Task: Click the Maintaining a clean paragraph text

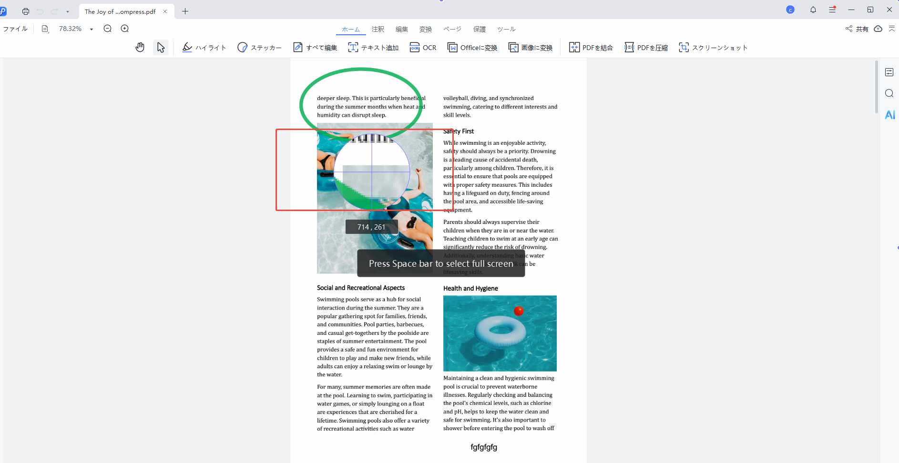Action: click(499, 403)
